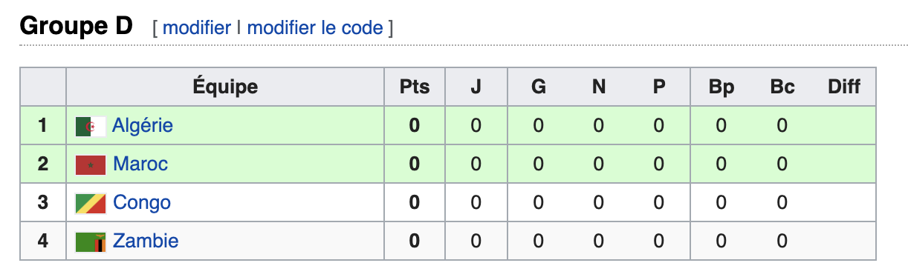This screenshot has width=908, height=280.
Task: Click the Groupe D section heading
Action: pos(76,27)
